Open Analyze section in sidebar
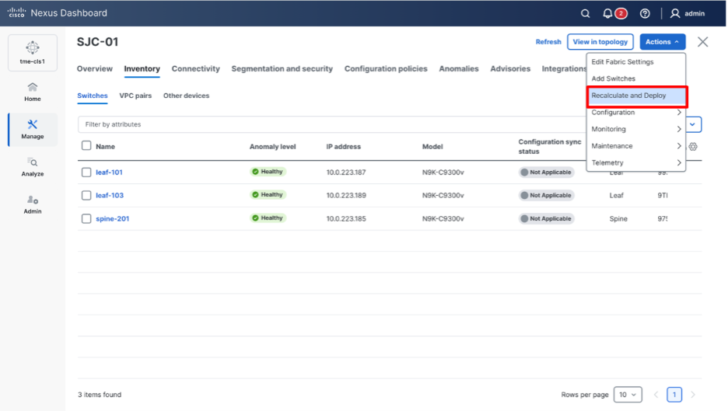 33,167
